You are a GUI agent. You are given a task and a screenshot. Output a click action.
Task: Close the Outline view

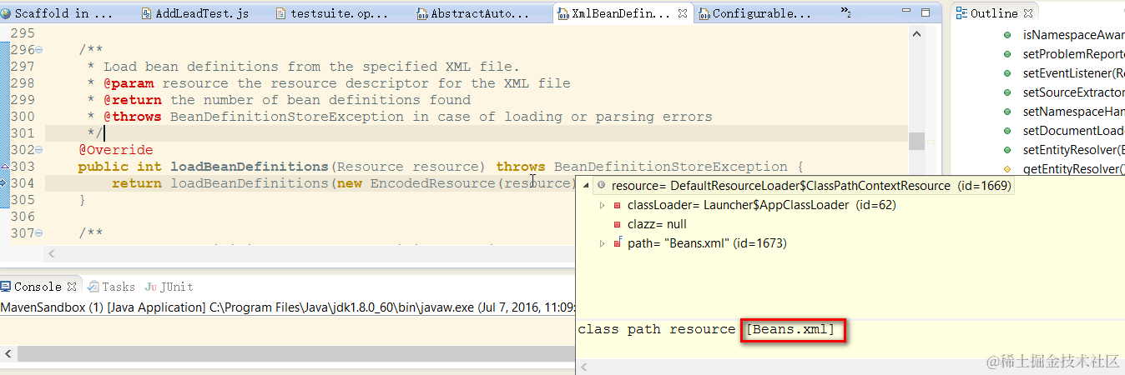coord(1028,13)
